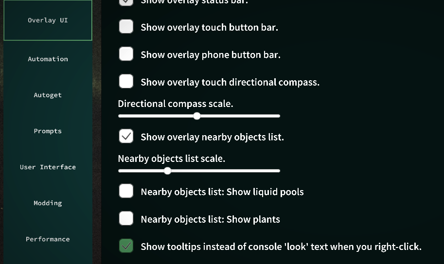The height and width of the screenshot is (264, 444).
Task: Set Nearby objects list scale slider to minimum end
Action: [x=120, y=171]
